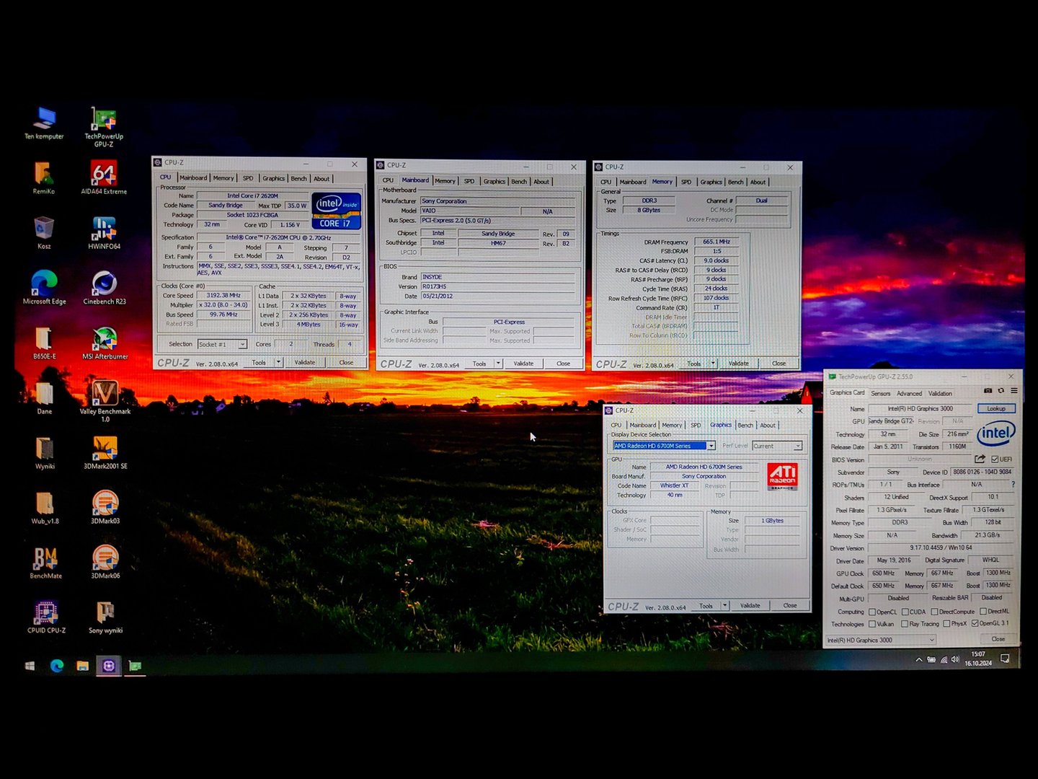Toggle the Vulkan checkbox

tap(872, 624)
